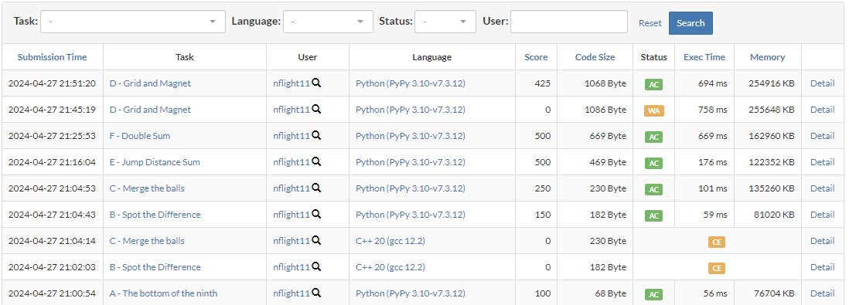Click the blue Search button
849x305 pixels.
coord(690,23)
